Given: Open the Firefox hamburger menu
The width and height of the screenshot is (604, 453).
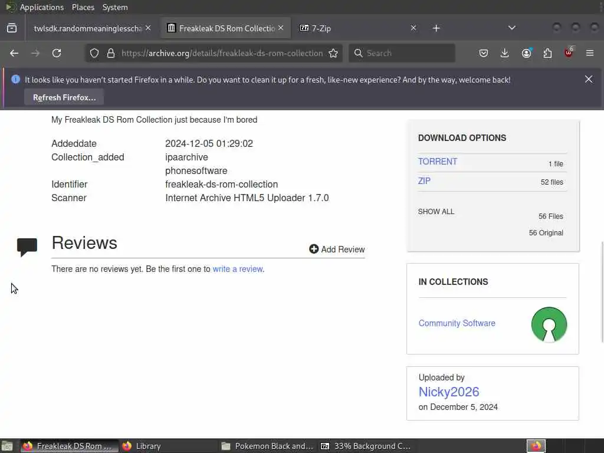Looking at the screenshot, I should (x=590, y=53).
